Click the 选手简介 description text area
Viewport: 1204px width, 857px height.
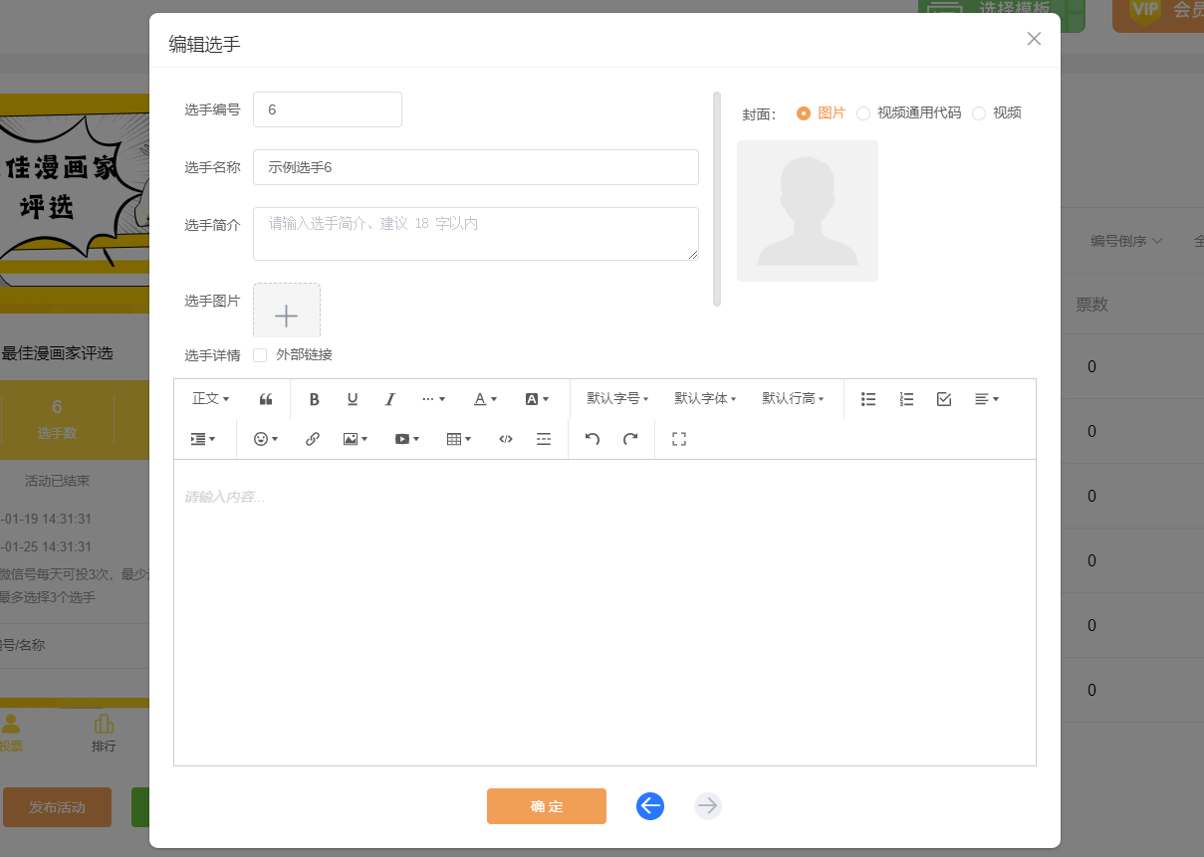click(x=475, y=234)
